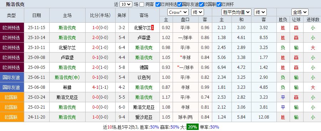The height and width of the screenshot is (131, 321).
Task: Click goals result 大 on 25-10-11 row
Action: (x=313, y=48)
